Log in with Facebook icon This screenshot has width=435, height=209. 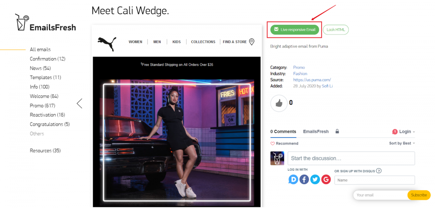pyautogui.click(x=304, y=179)
